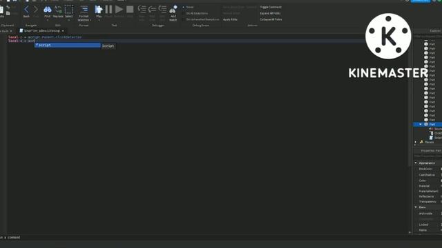Image resolution: width=442 pixels, height=248 pixels.
Task: Choose 'script' from the autocomplete list
Action: [x=68, y=45]
